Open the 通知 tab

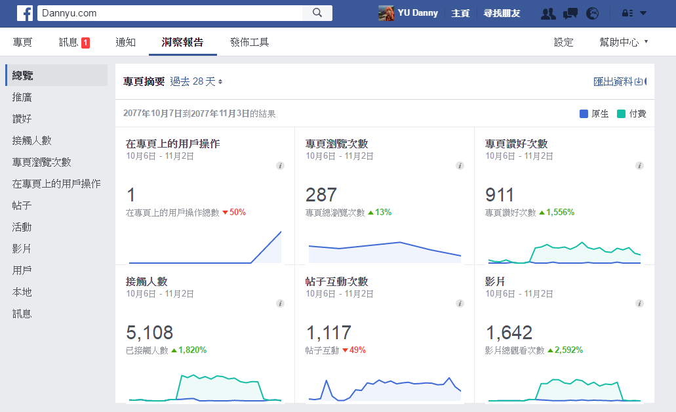(x=125, y=42)
